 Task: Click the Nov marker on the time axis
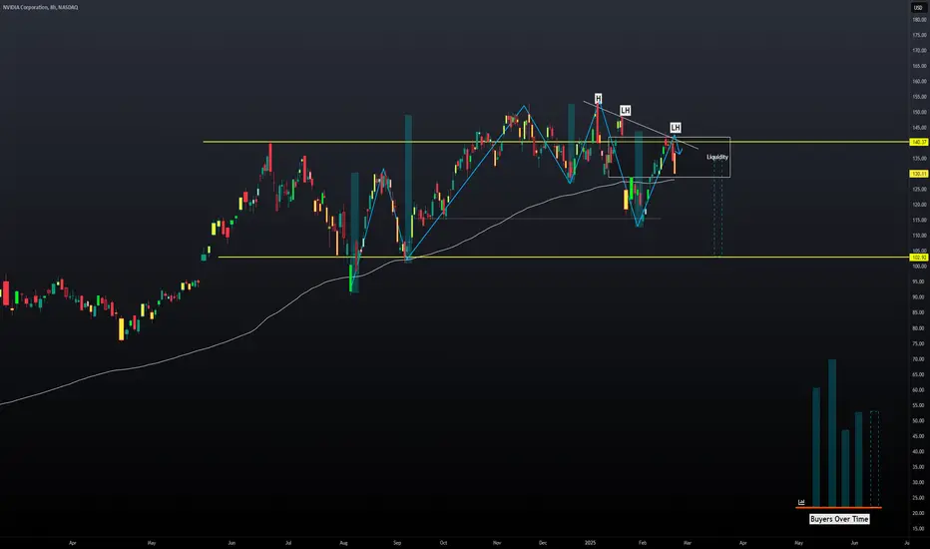497,542
